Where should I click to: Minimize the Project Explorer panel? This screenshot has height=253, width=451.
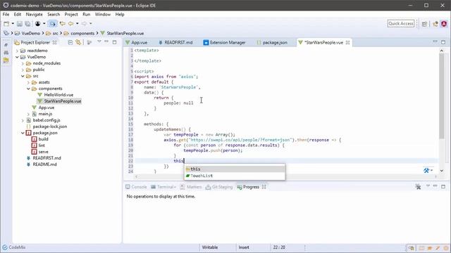[x=106, y=42]
